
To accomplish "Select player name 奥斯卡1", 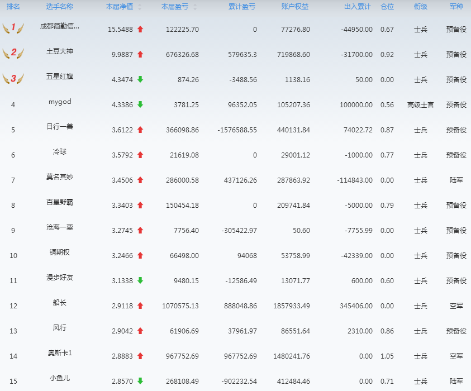I will tap(60, 353).
